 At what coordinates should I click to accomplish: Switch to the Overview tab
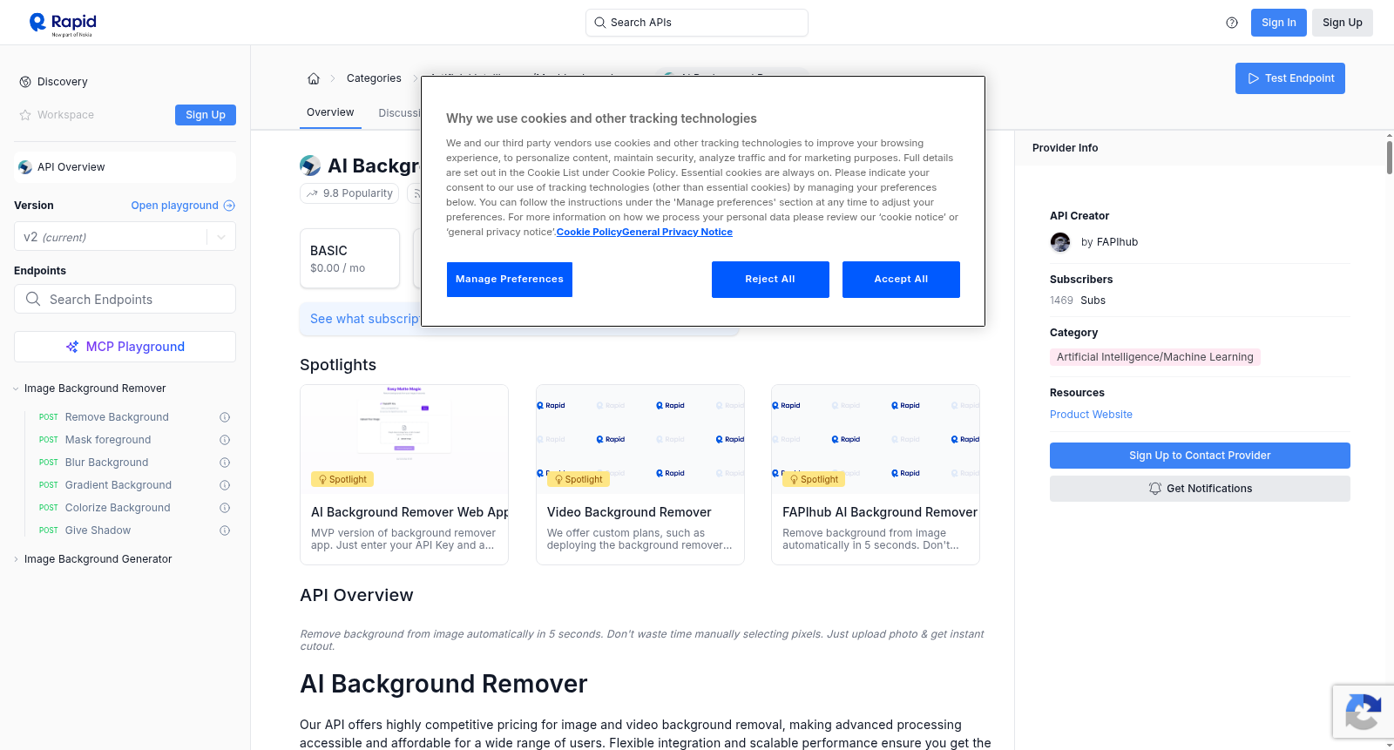point(330,112)
